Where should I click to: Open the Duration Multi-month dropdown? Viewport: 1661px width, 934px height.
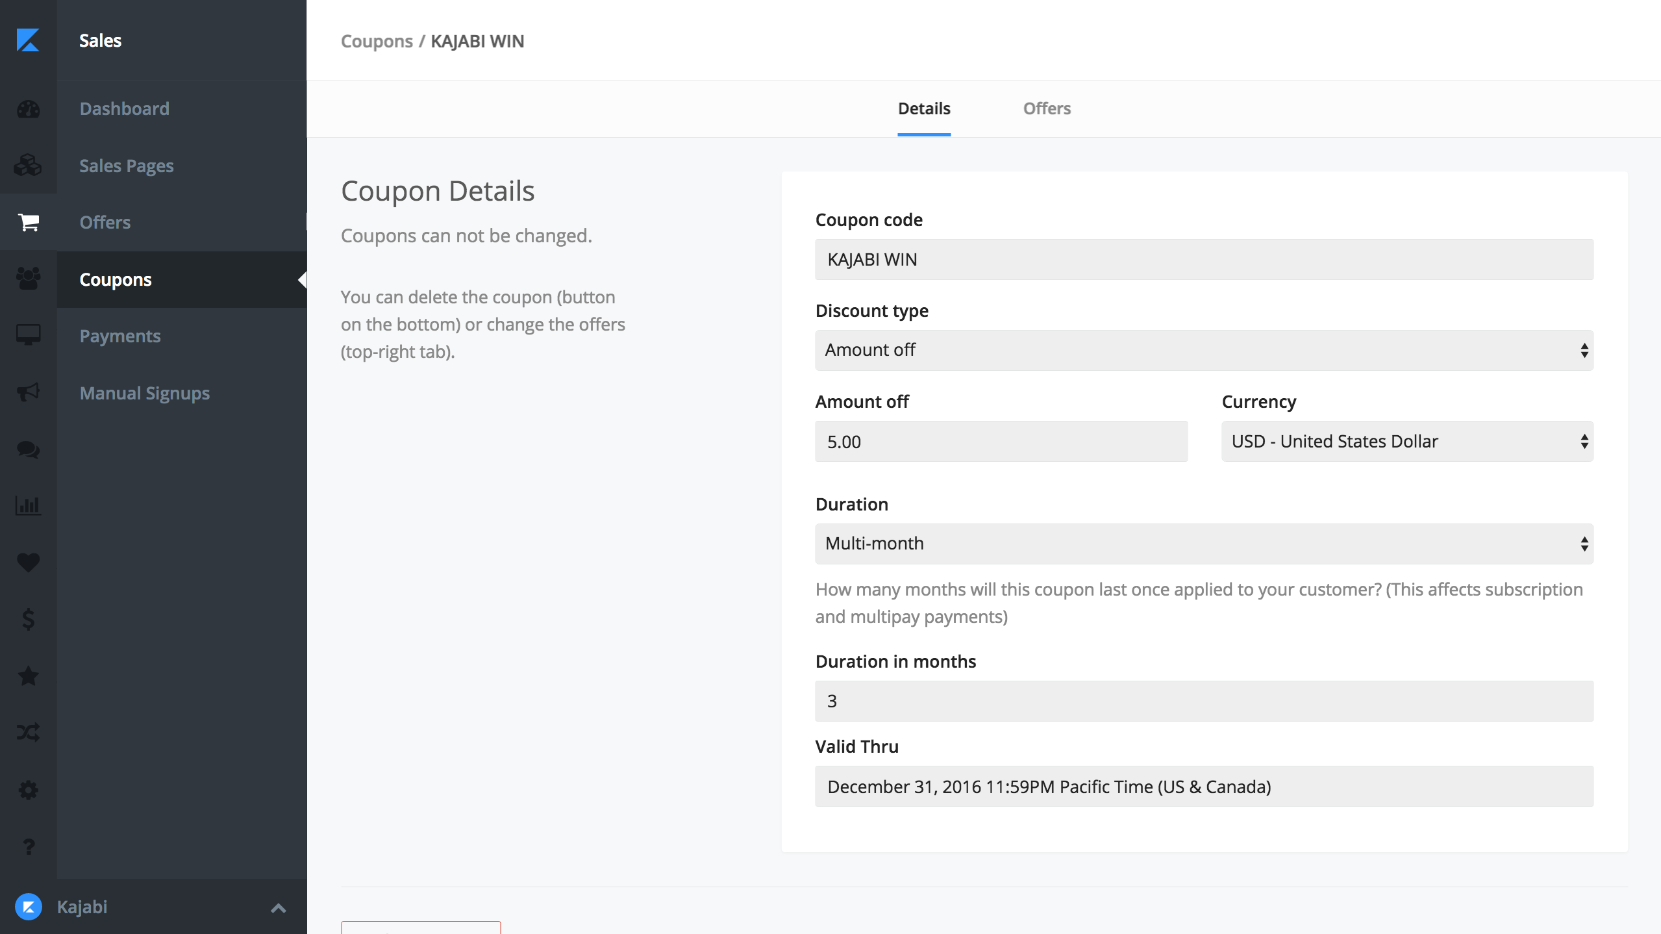click(1204, 544)
